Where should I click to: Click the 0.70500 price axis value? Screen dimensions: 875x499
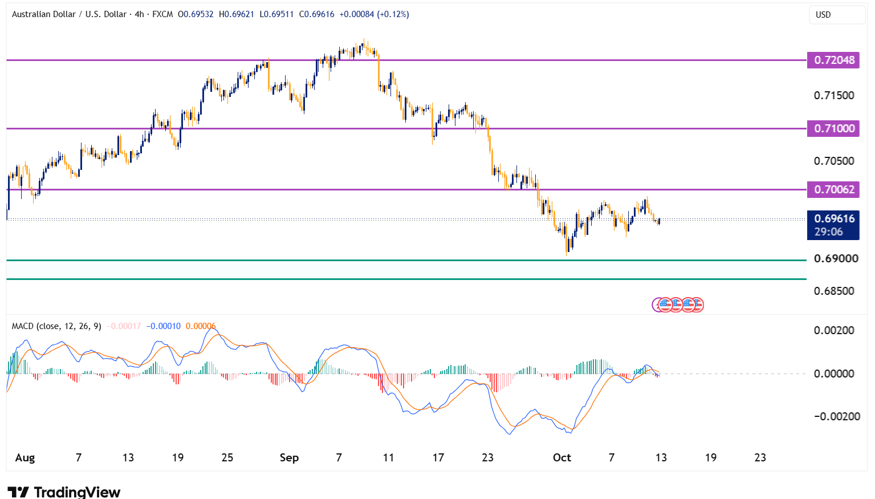click(x=834, y=161)
